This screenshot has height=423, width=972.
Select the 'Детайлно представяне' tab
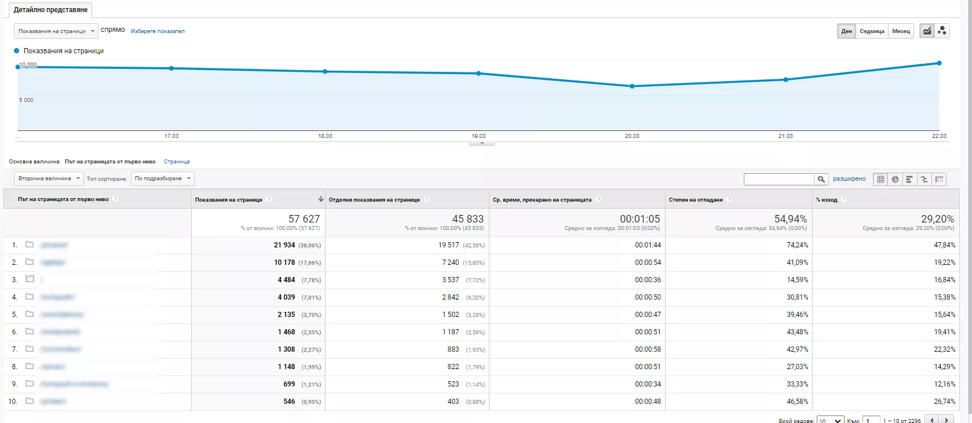point(50,10)
